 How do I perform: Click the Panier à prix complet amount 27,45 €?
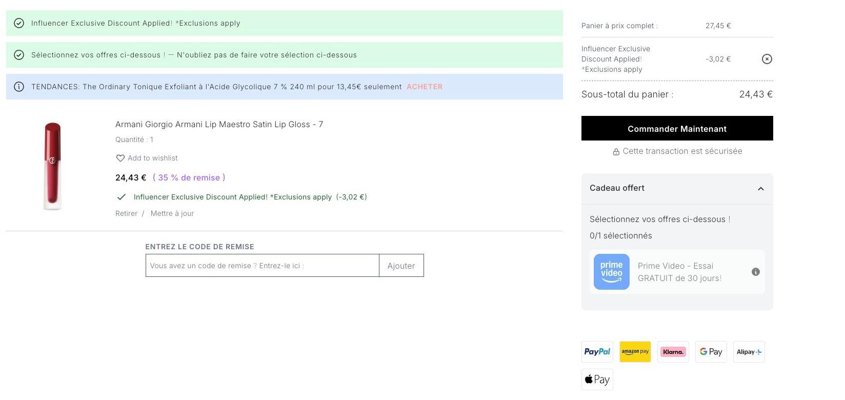click(718, 26)
